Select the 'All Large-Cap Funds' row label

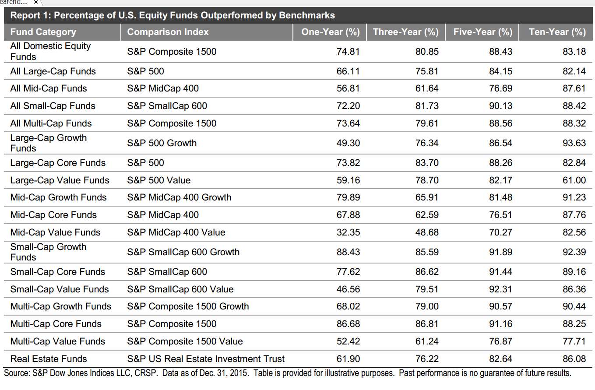53,71
